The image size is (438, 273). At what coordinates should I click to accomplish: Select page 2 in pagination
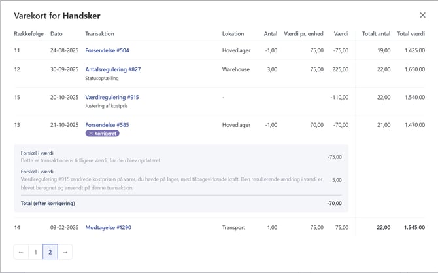tap(50, 251)
